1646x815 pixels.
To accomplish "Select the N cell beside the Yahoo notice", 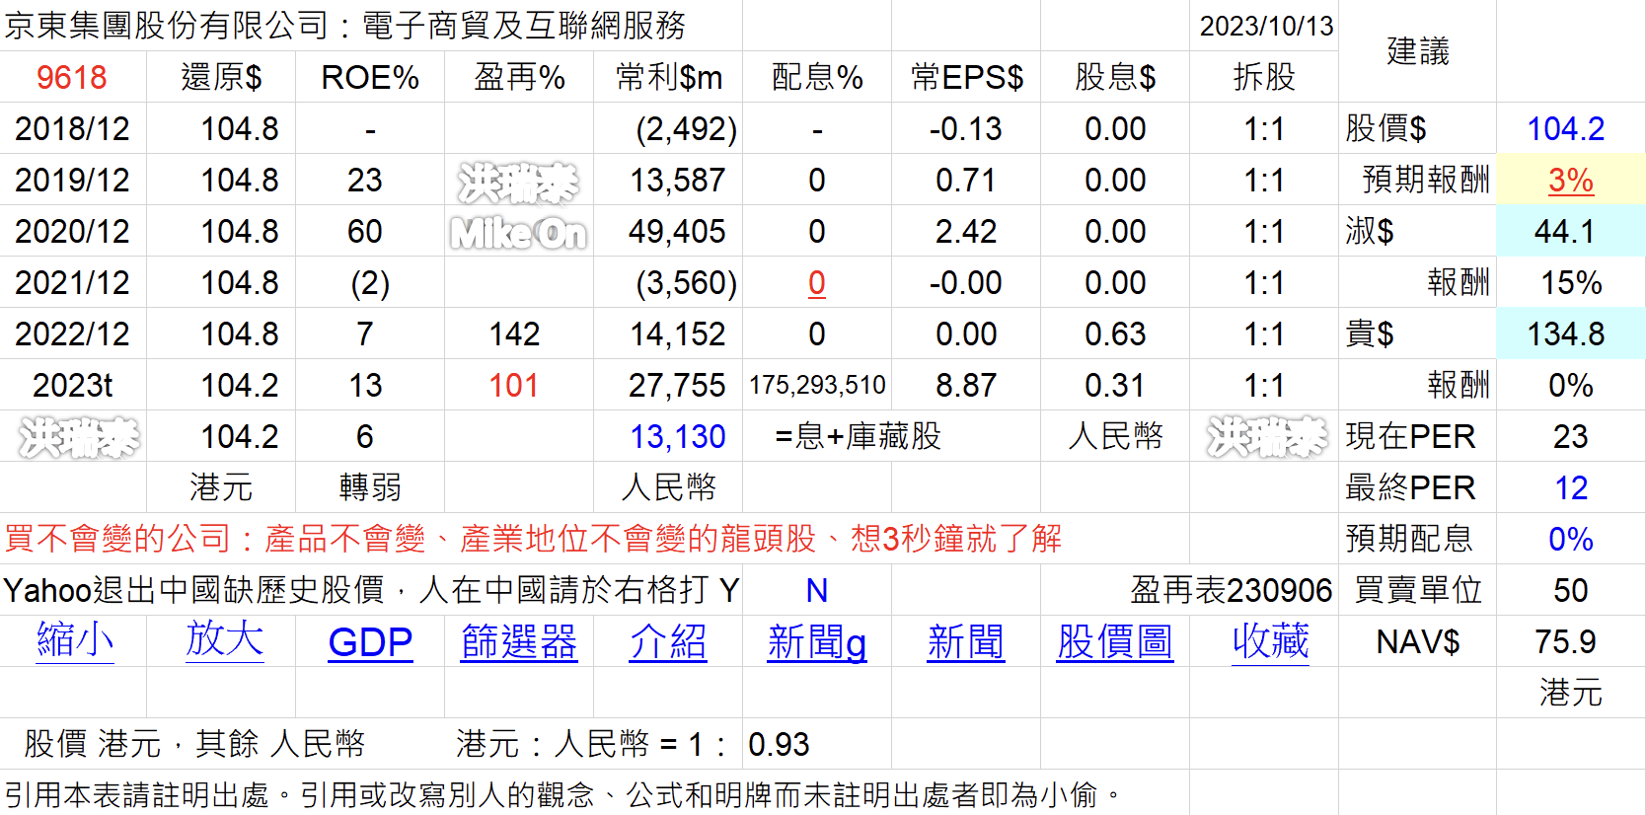I will click(x=817, y=590).
